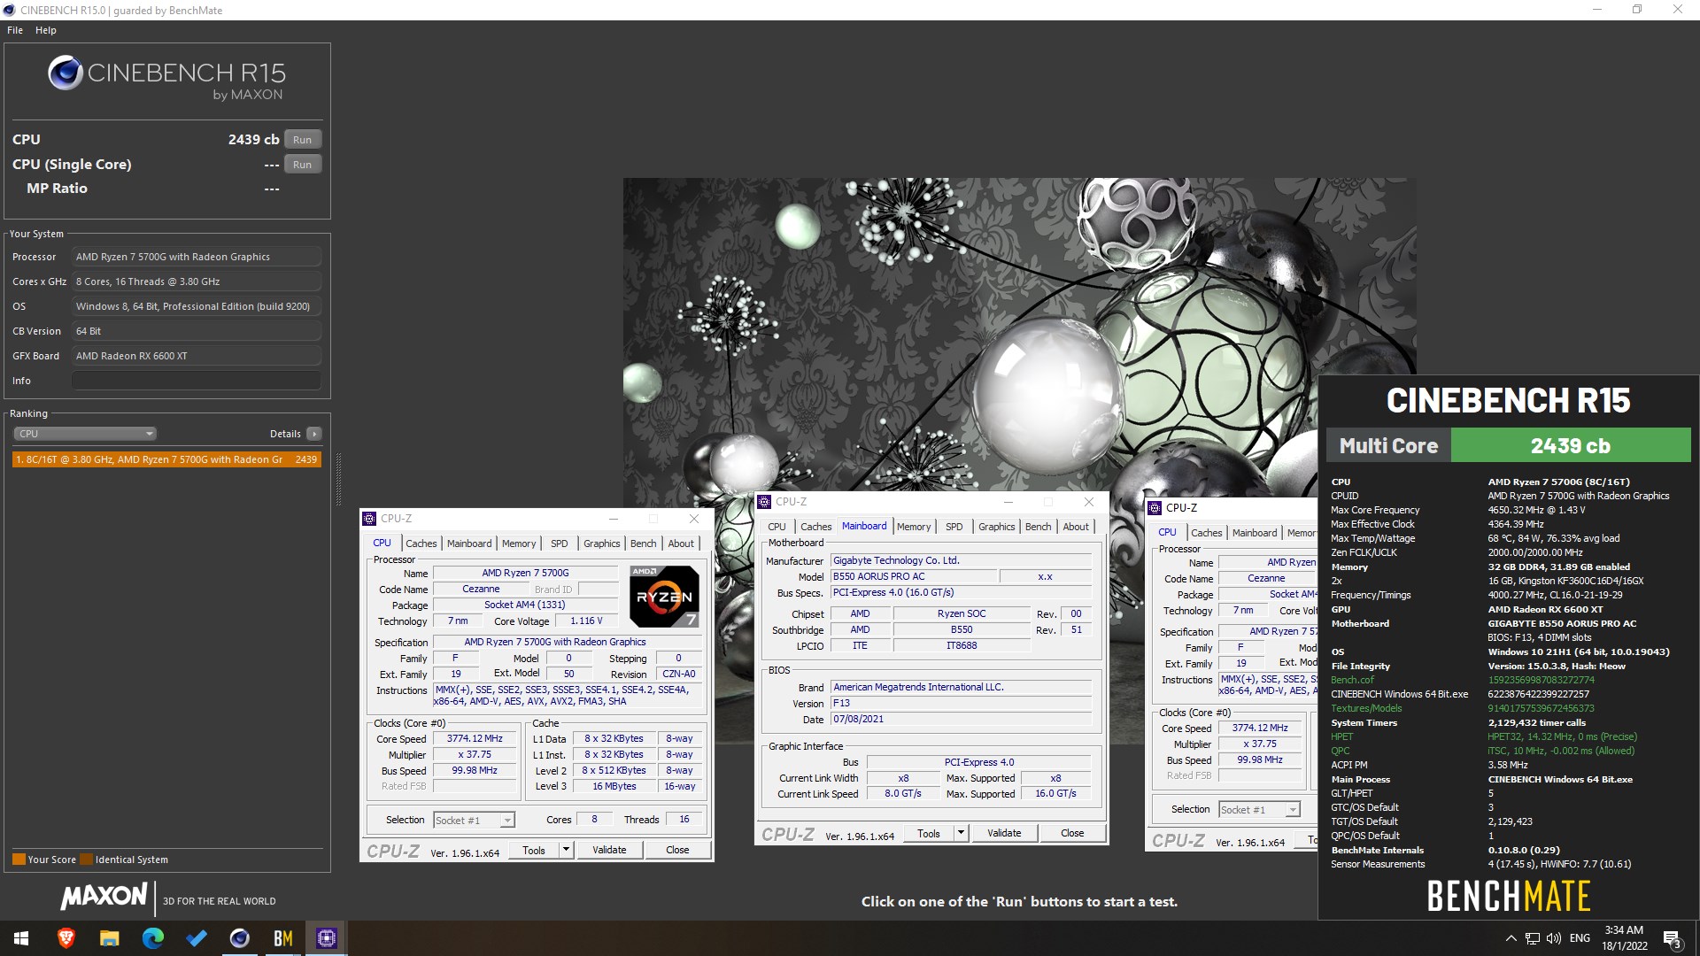The image size is (1700, 956).
Task: Open notification center icon
Action: [1672, 939]
